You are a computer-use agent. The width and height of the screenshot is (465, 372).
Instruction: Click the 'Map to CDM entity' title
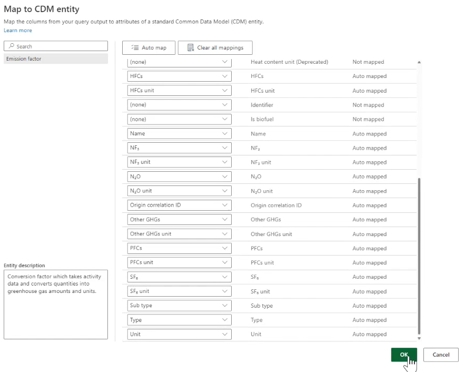point(42,9)
